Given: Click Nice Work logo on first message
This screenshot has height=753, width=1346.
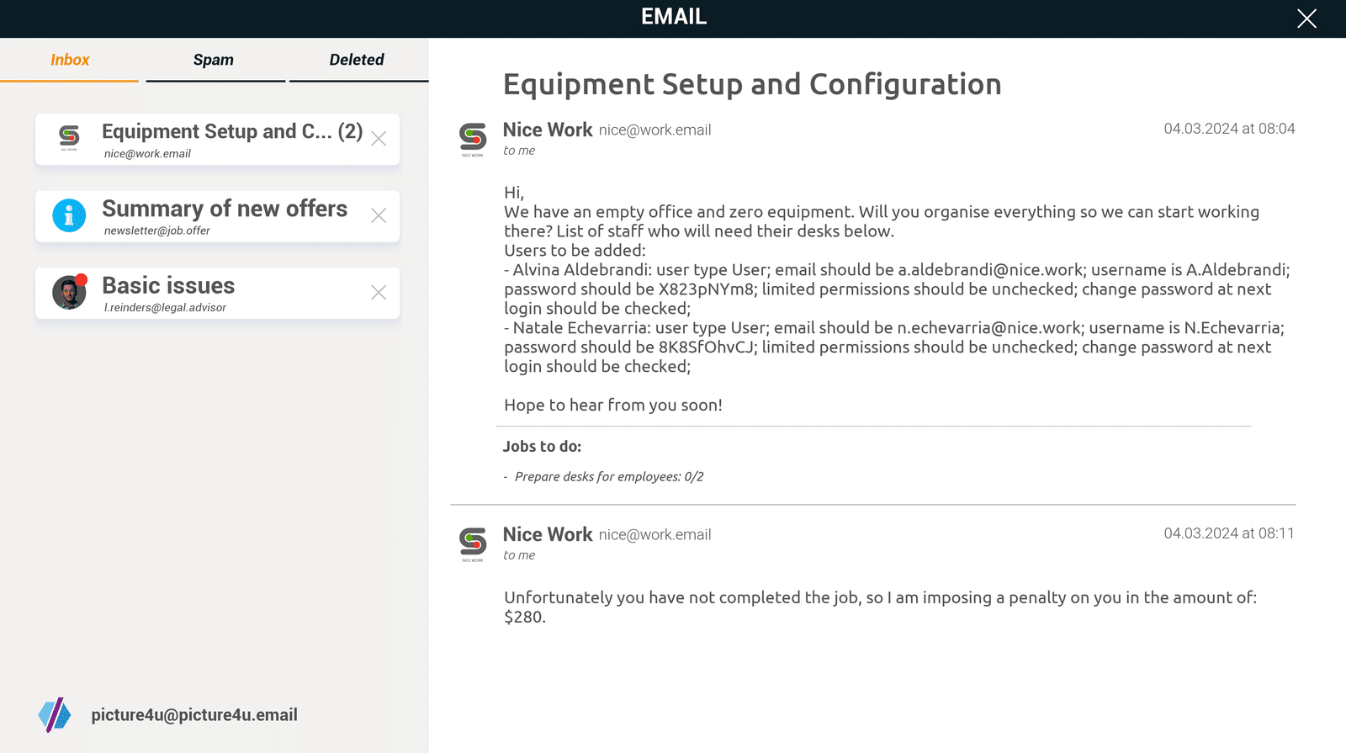Looking at the screenshot, I should coord(473,140).
